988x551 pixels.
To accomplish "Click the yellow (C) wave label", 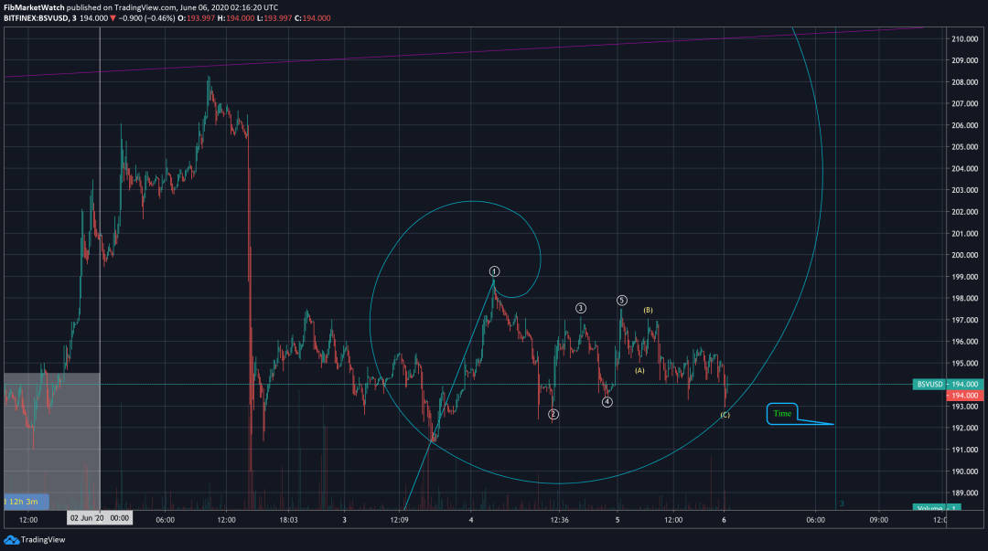I will point(725,415).
